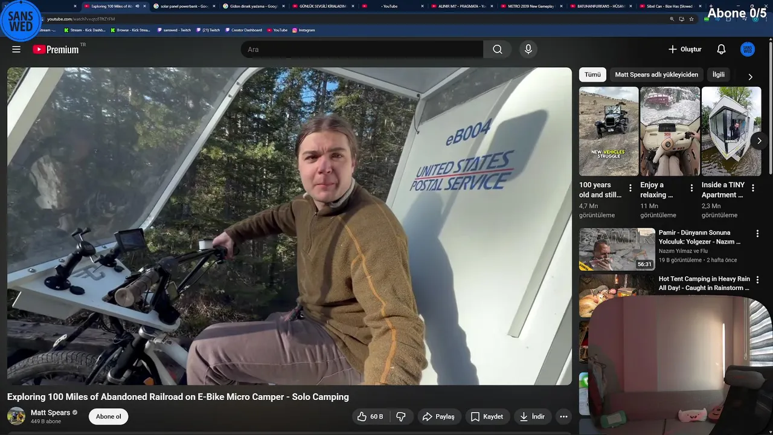The height and width of the screenshot is (435, 773).
Task: Switch to the 'solar panel powerbank' Google tab
Action: point(183,6)
